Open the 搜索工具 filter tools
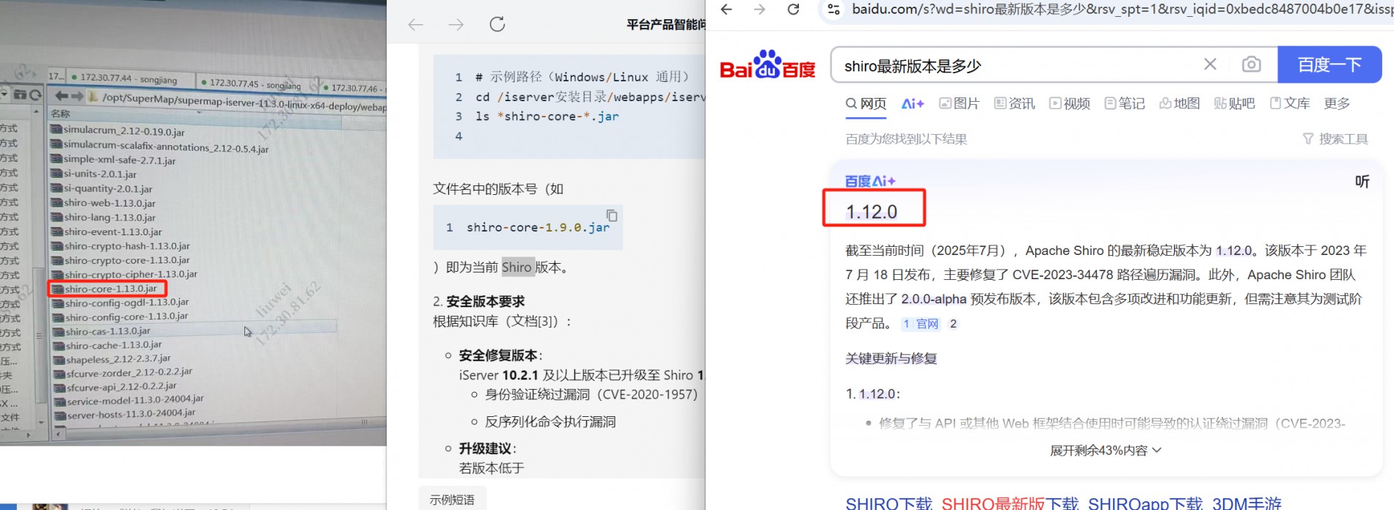 pos(1335,138)
